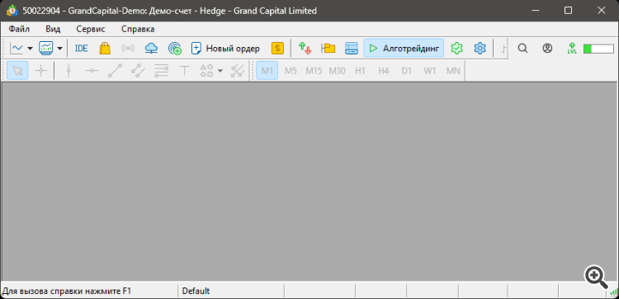Select the cursor arrow tool

(x=18, y=71)
